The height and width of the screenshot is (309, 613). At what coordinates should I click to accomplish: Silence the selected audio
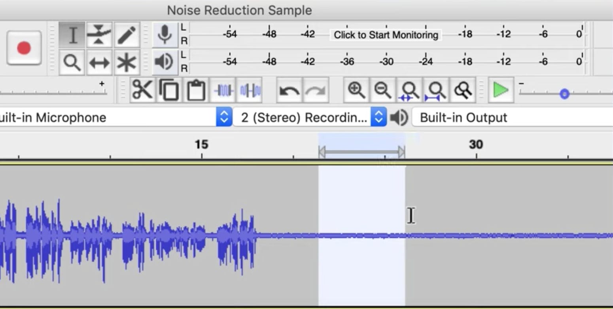(249, 90)
